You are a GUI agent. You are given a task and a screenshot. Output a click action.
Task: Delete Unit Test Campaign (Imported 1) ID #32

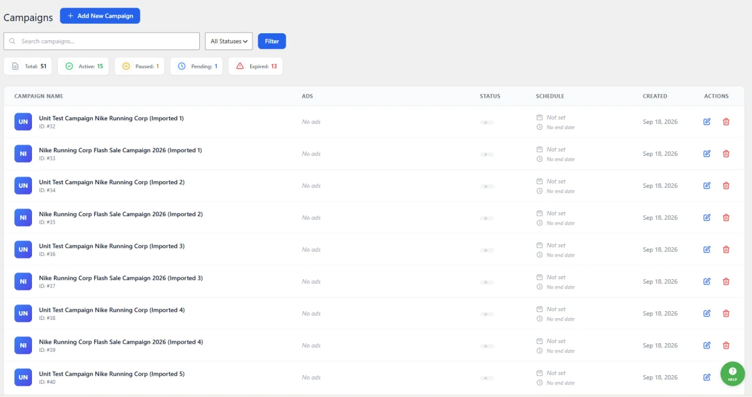tap(726, 121)
